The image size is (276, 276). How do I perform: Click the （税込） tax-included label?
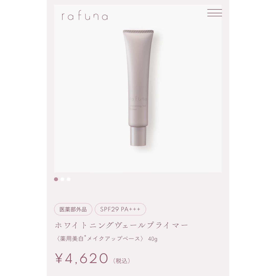[x=122, y=261]
